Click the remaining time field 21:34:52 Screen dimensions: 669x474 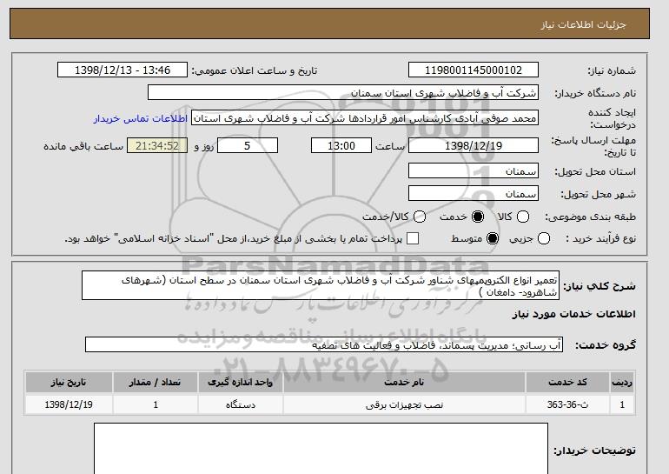(x=157, y=145)
